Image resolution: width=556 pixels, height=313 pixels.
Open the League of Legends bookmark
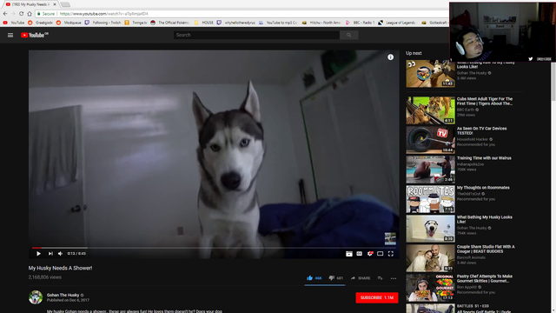pos(397,23)
